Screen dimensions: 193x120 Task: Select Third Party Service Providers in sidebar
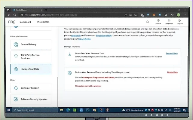(31, 57)
